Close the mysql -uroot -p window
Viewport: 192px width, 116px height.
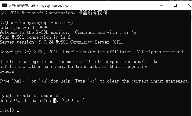coord(189,5)
